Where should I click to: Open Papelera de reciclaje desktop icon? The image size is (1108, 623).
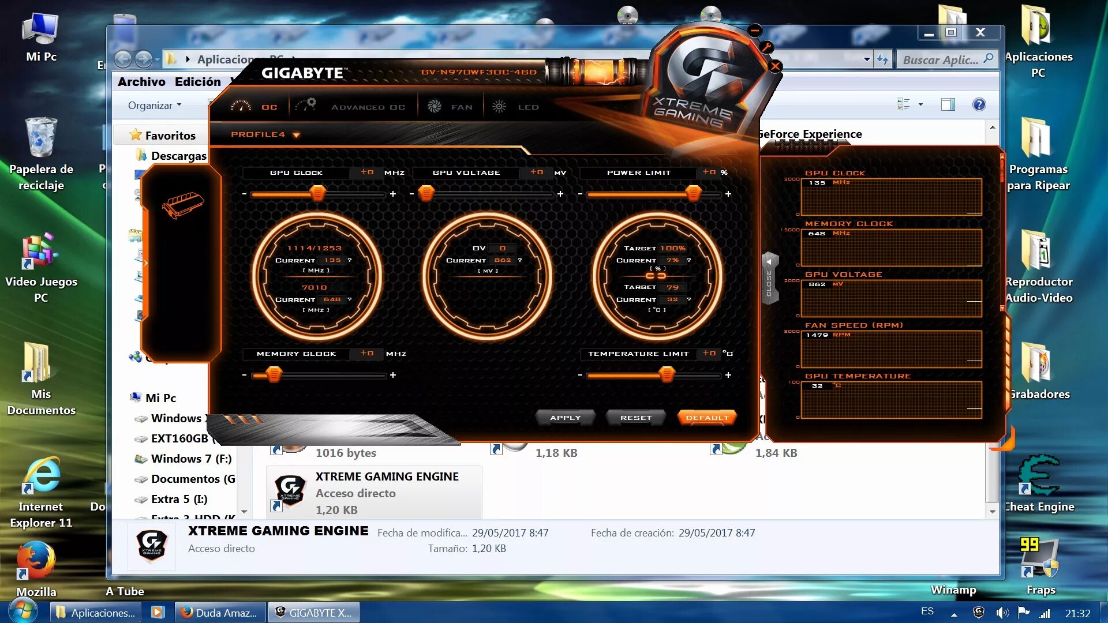(x=41, y=153)
